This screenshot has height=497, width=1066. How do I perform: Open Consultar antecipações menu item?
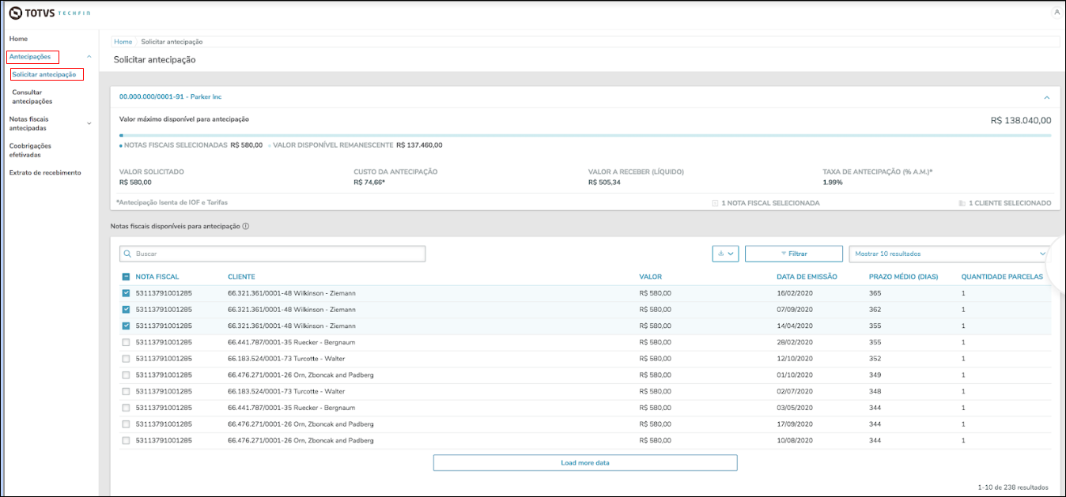coord(32,97)
